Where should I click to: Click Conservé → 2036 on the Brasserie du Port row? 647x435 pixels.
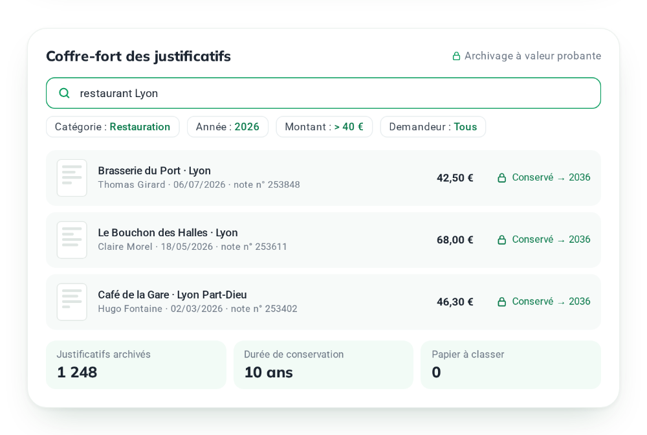(x=551, y=177)
